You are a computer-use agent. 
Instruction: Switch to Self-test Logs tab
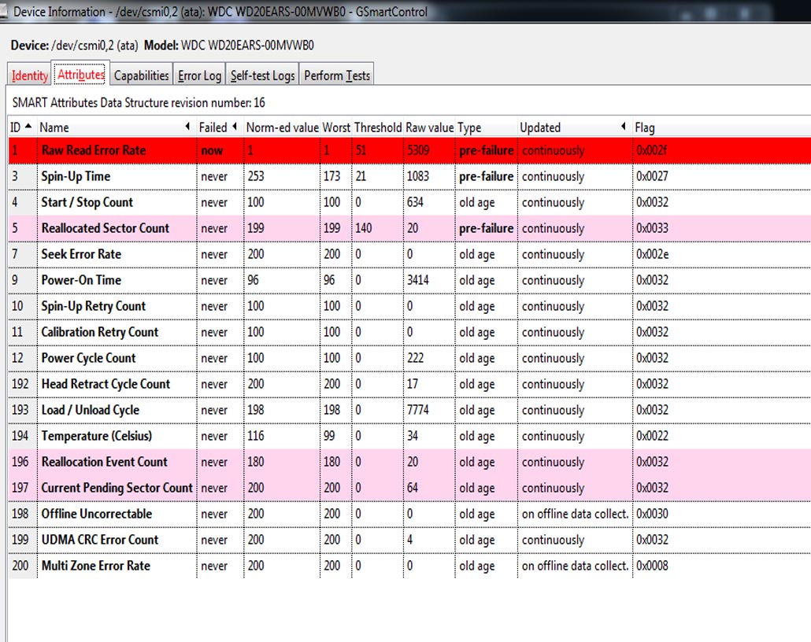tap(262, 76)
